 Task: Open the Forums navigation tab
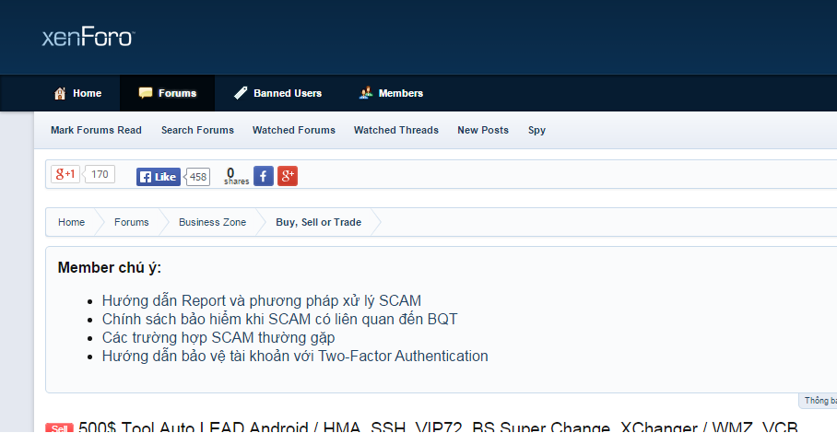pyautogui.click(x=168, y=93)
